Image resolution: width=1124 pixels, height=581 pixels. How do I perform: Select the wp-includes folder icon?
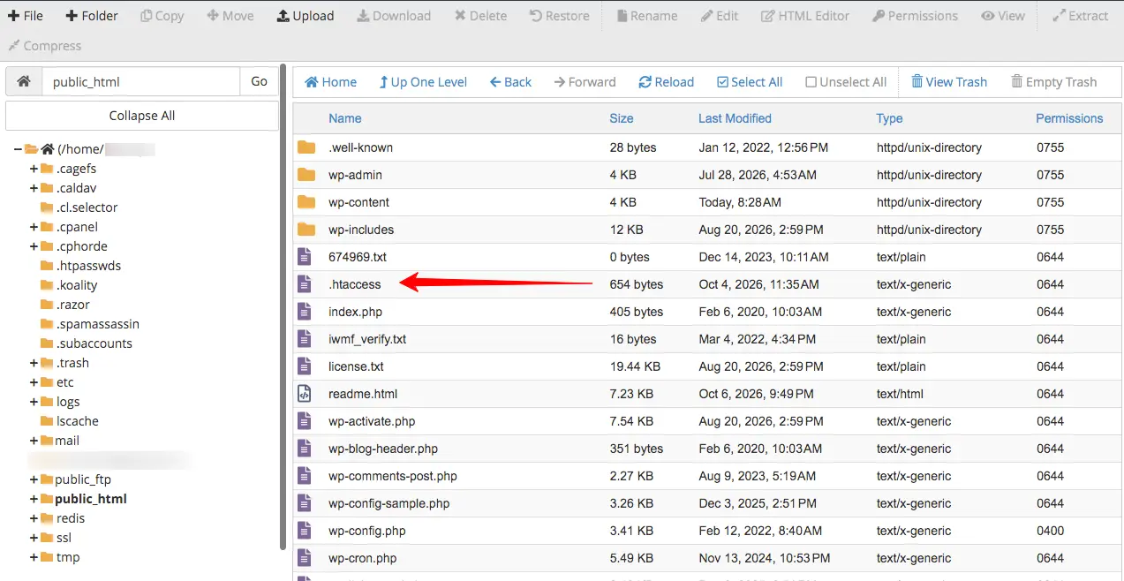point(306,230)
